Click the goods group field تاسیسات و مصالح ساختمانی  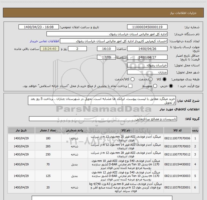103,119
